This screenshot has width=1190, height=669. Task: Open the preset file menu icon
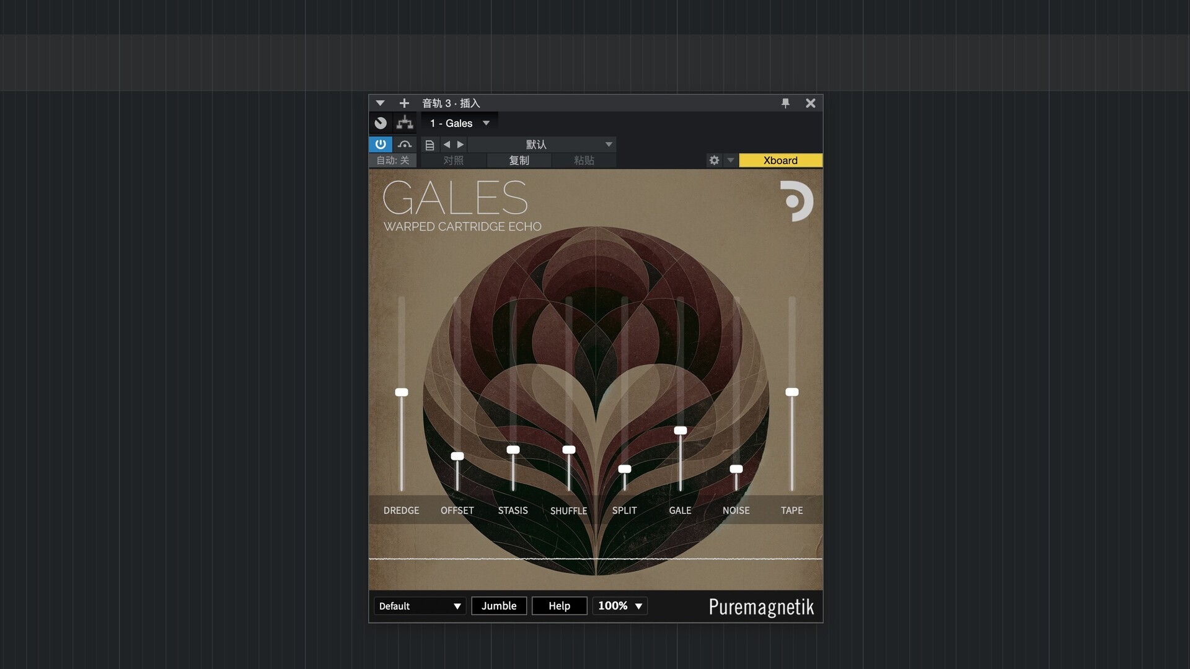430,145
